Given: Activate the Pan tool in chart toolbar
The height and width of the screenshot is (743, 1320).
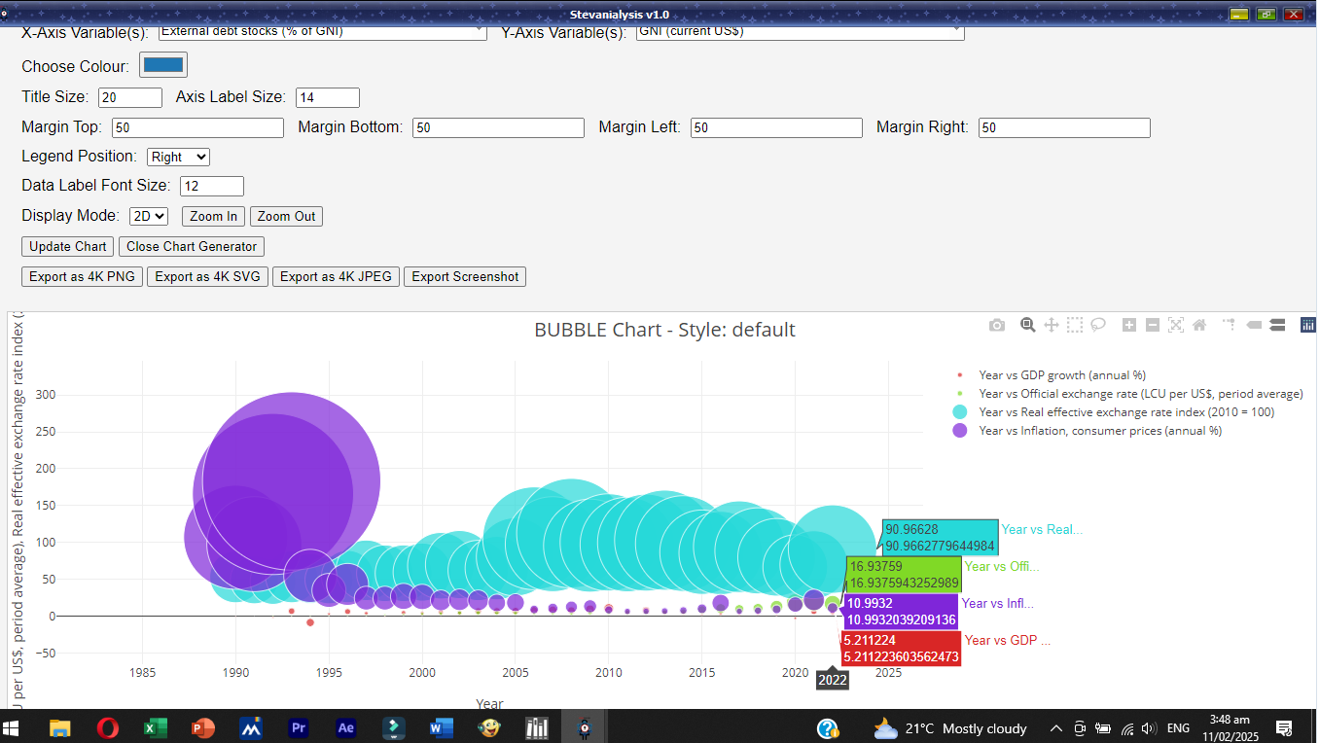Looking at the screenshot, I should 1052,325.
